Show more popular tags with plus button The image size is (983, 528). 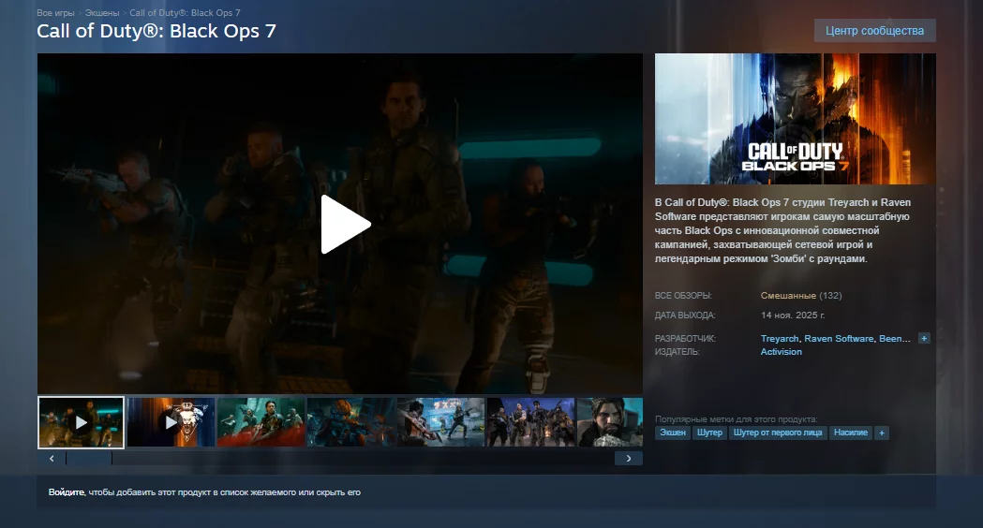click(882, 433)
